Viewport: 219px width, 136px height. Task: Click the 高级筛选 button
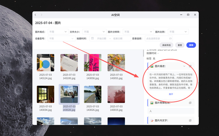166,45
